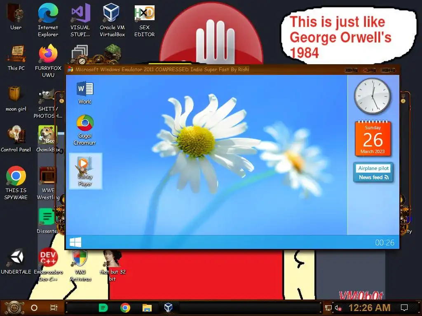Open 'that but 32 bit' portrait icon

(x=113, y=265)
